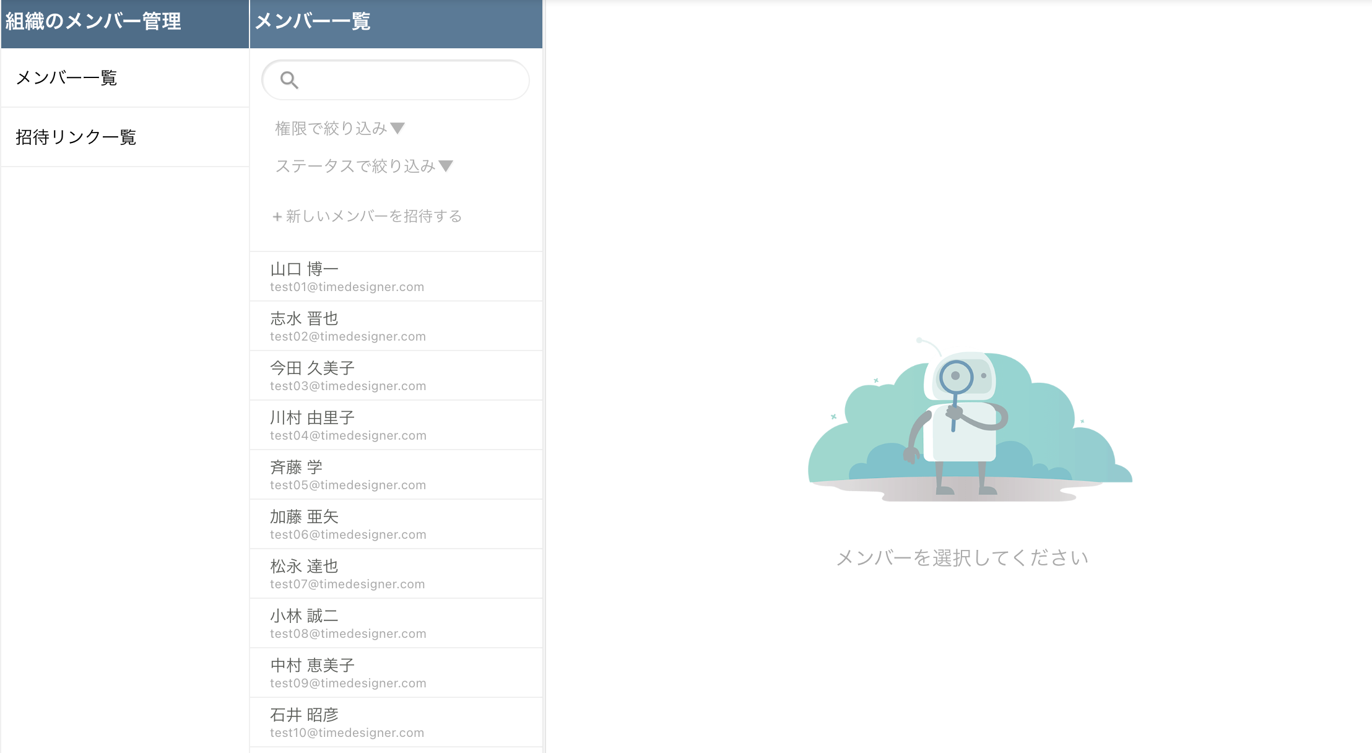Click the 組織のメンバー管理 header title
1372x753 pixels.
[93, 22]
